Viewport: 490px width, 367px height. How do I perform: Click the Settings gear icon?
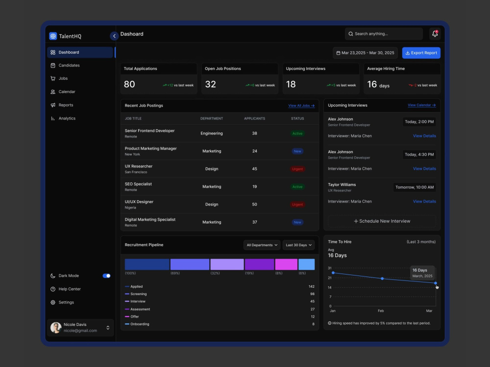(x=53, y=302)
